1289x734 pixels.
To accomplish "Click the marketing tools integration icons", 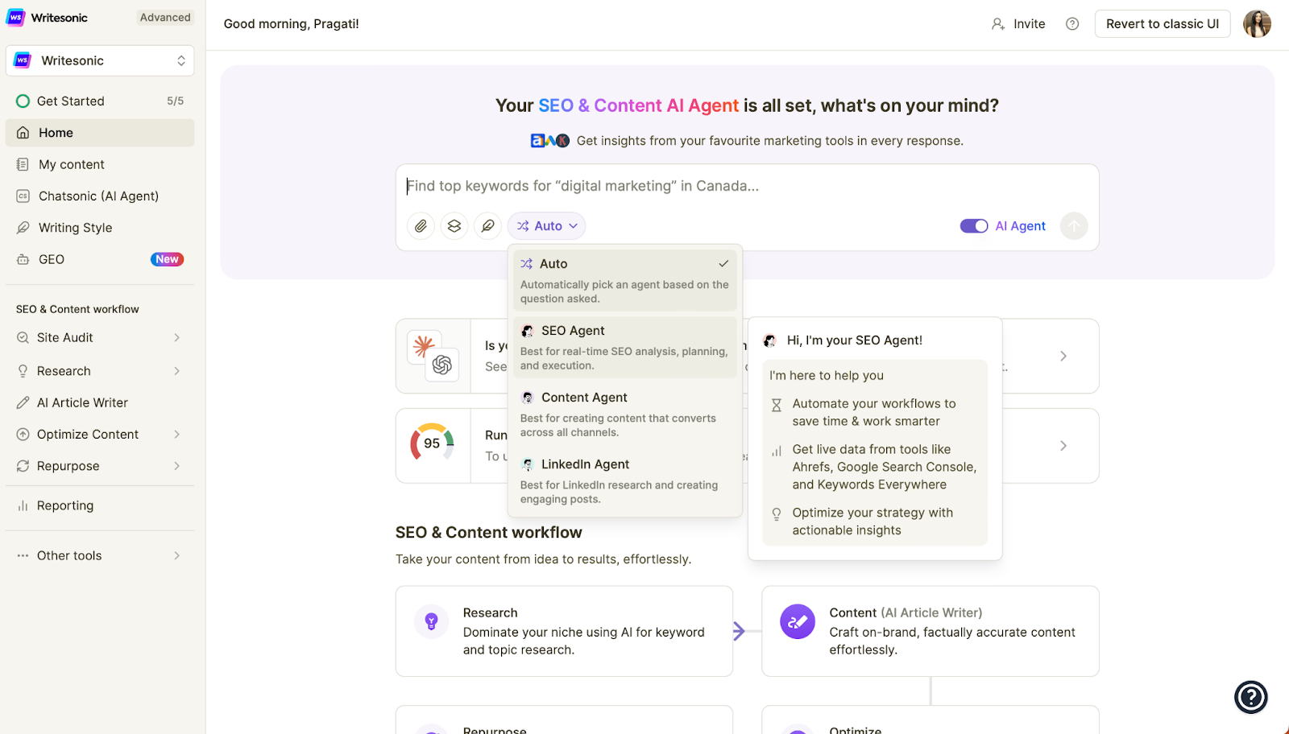I will pyautogui.click(x=549, y=141).
